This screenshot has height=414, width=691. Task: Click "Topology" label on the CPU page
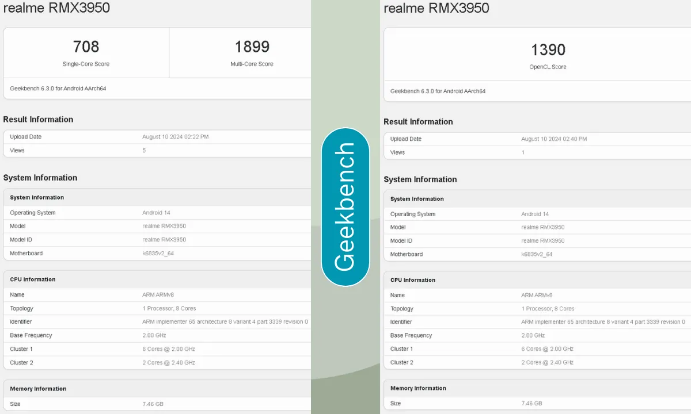(22, 309)
